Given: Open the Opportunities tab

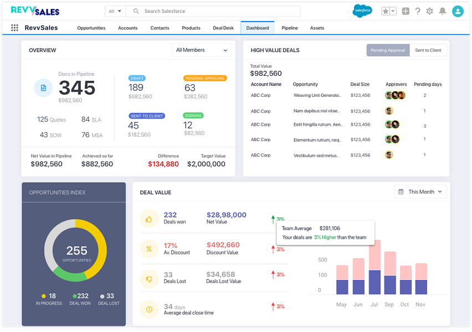Looking at the screenshot, I should point(91,28).
